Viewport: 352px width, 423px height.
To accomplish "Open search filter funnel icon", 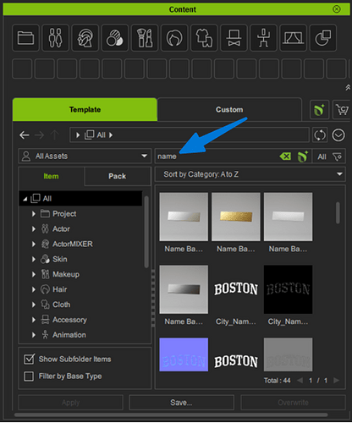I will 338,157.
